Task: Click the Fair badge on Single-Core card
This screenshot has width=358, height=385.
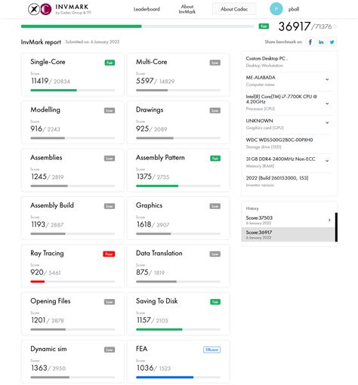Action: pos(110,63)
